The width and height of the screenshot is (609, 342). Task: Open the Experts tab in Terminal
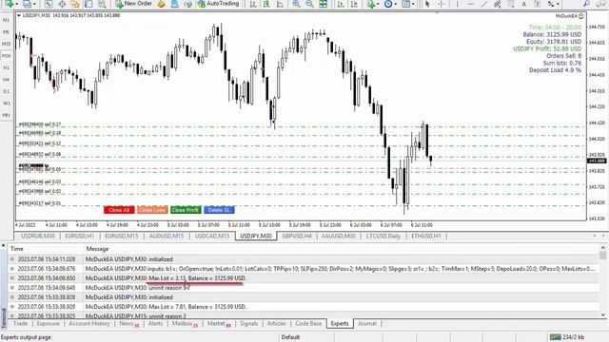(x=340, y=323)
